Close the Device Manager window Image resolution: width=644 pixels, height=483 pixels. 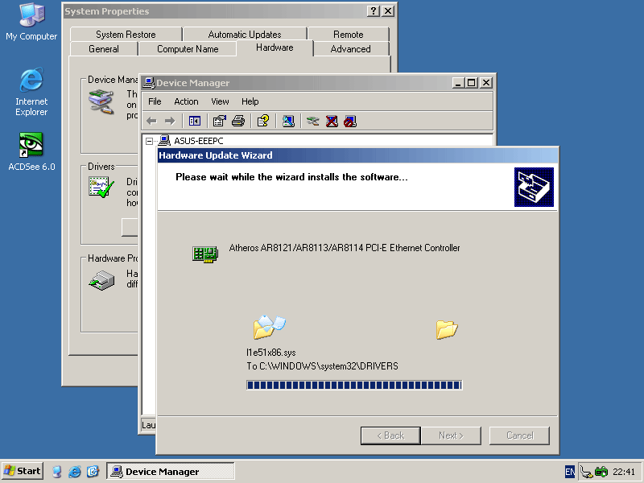(x=486, y=83)
